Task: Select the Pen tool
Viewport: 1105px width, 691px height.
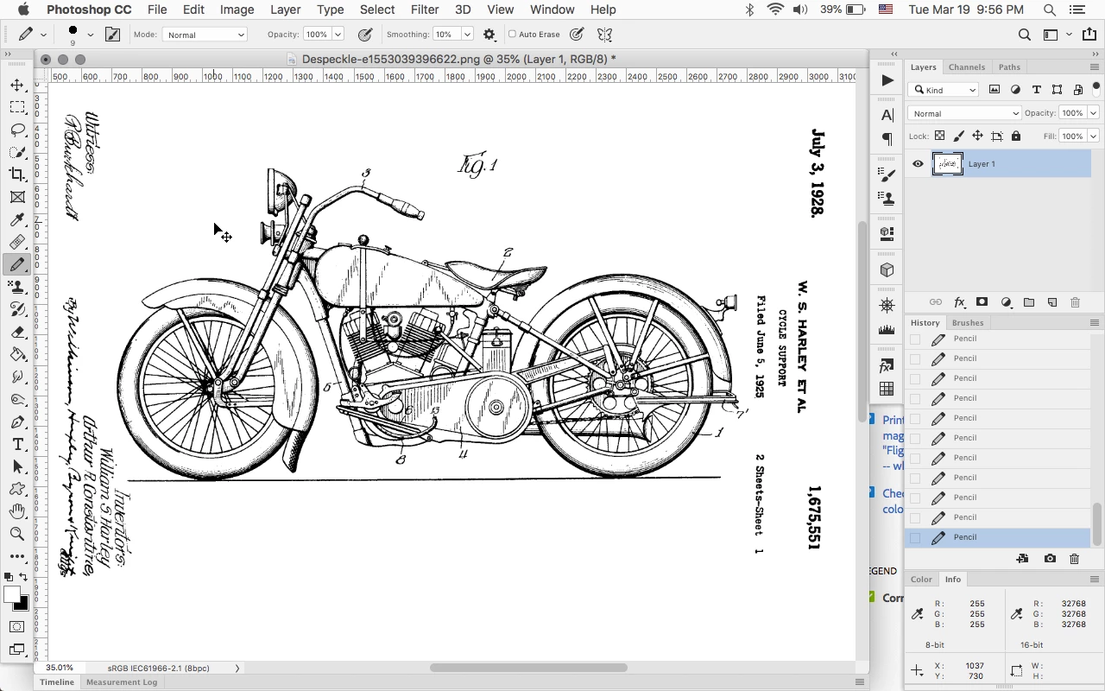Action: tap(17, 422)
